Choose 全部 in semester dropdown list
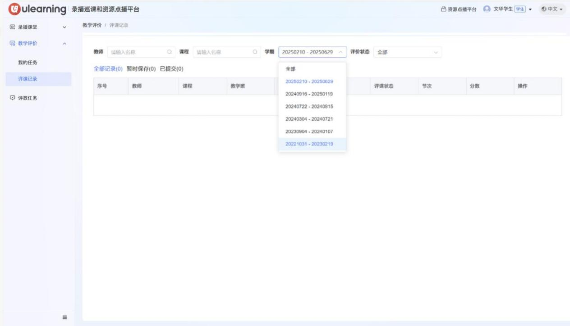 (291, 69)
